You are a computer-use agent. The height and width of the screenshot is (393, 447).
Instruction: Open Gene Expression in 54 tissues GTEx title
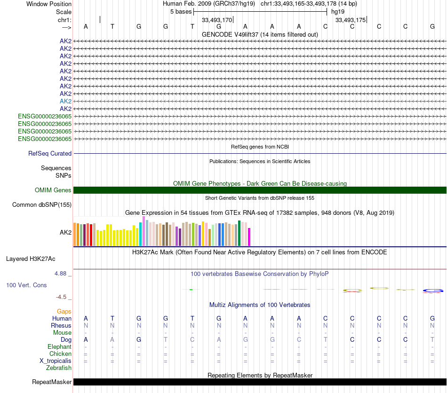tap(260, 213)
